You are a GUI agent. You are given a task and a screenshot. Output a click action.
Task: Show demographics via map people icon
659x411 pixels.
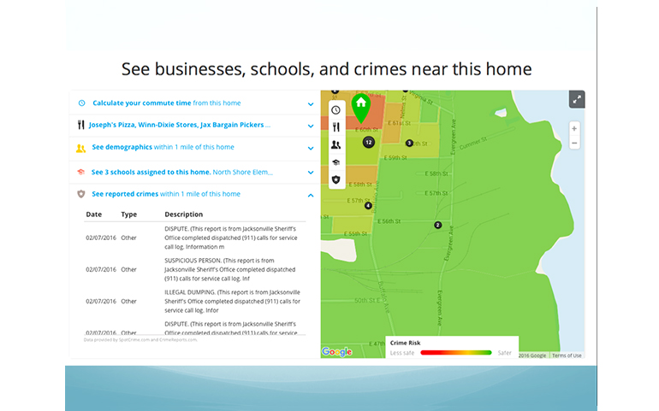click(x=335, y=145)
